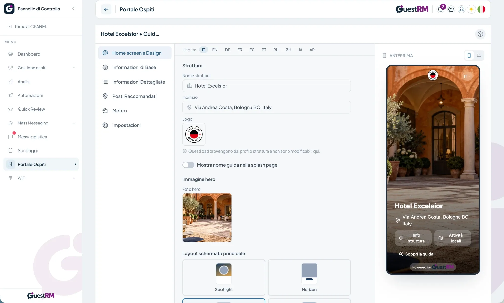This screenshot has width=504, height=303.
Task: Click the Sondaggi clipboard icon
Action: 11,150
